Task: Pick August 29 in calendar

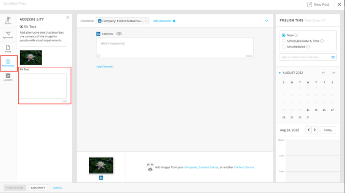Action: pos(292,117)
